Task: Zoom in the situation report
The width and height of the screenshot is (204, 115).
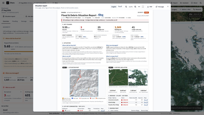Action: pos(135,7)
